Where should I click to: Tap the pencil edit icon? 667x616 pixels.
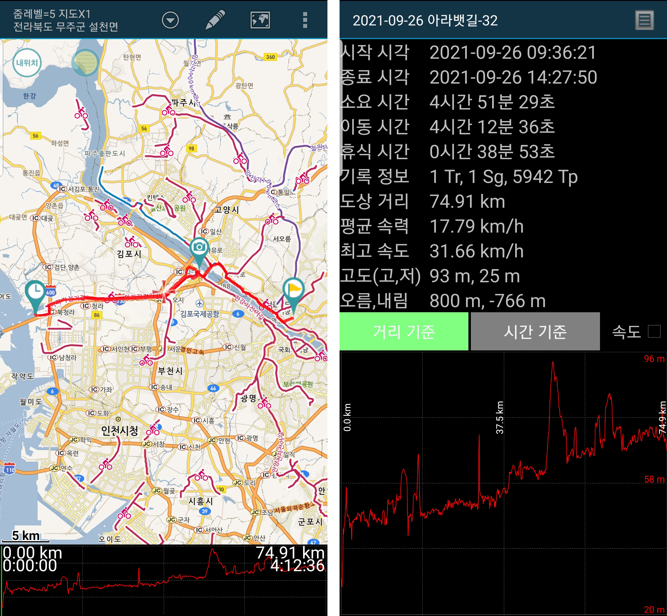[x=215, y=20]
